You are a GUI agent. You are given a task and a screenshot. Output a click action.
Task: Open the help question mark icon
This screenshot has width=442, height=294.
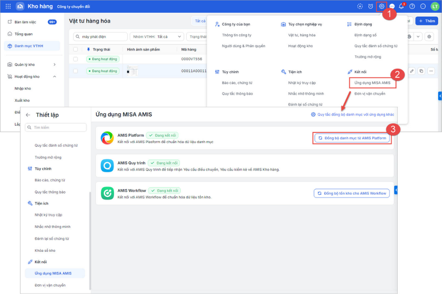coord(412,6)
